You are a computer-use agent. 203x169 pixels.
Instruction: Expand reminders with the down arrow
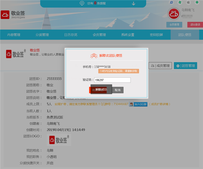[x=133, y=3]
